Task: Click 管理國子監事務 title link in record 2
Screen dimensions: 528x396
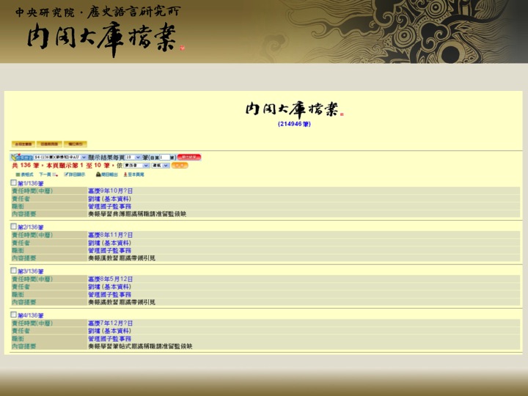Action: pos(110,251)
